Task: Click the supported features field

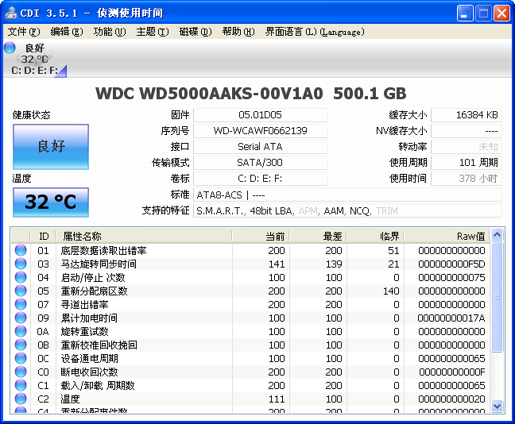Action: [347, 210]
